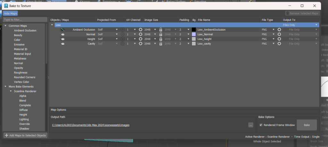Viewport: 328px width, 147px height.
Task: Open file type settings gear for Low_cavity
Action: tap(279, 44)
